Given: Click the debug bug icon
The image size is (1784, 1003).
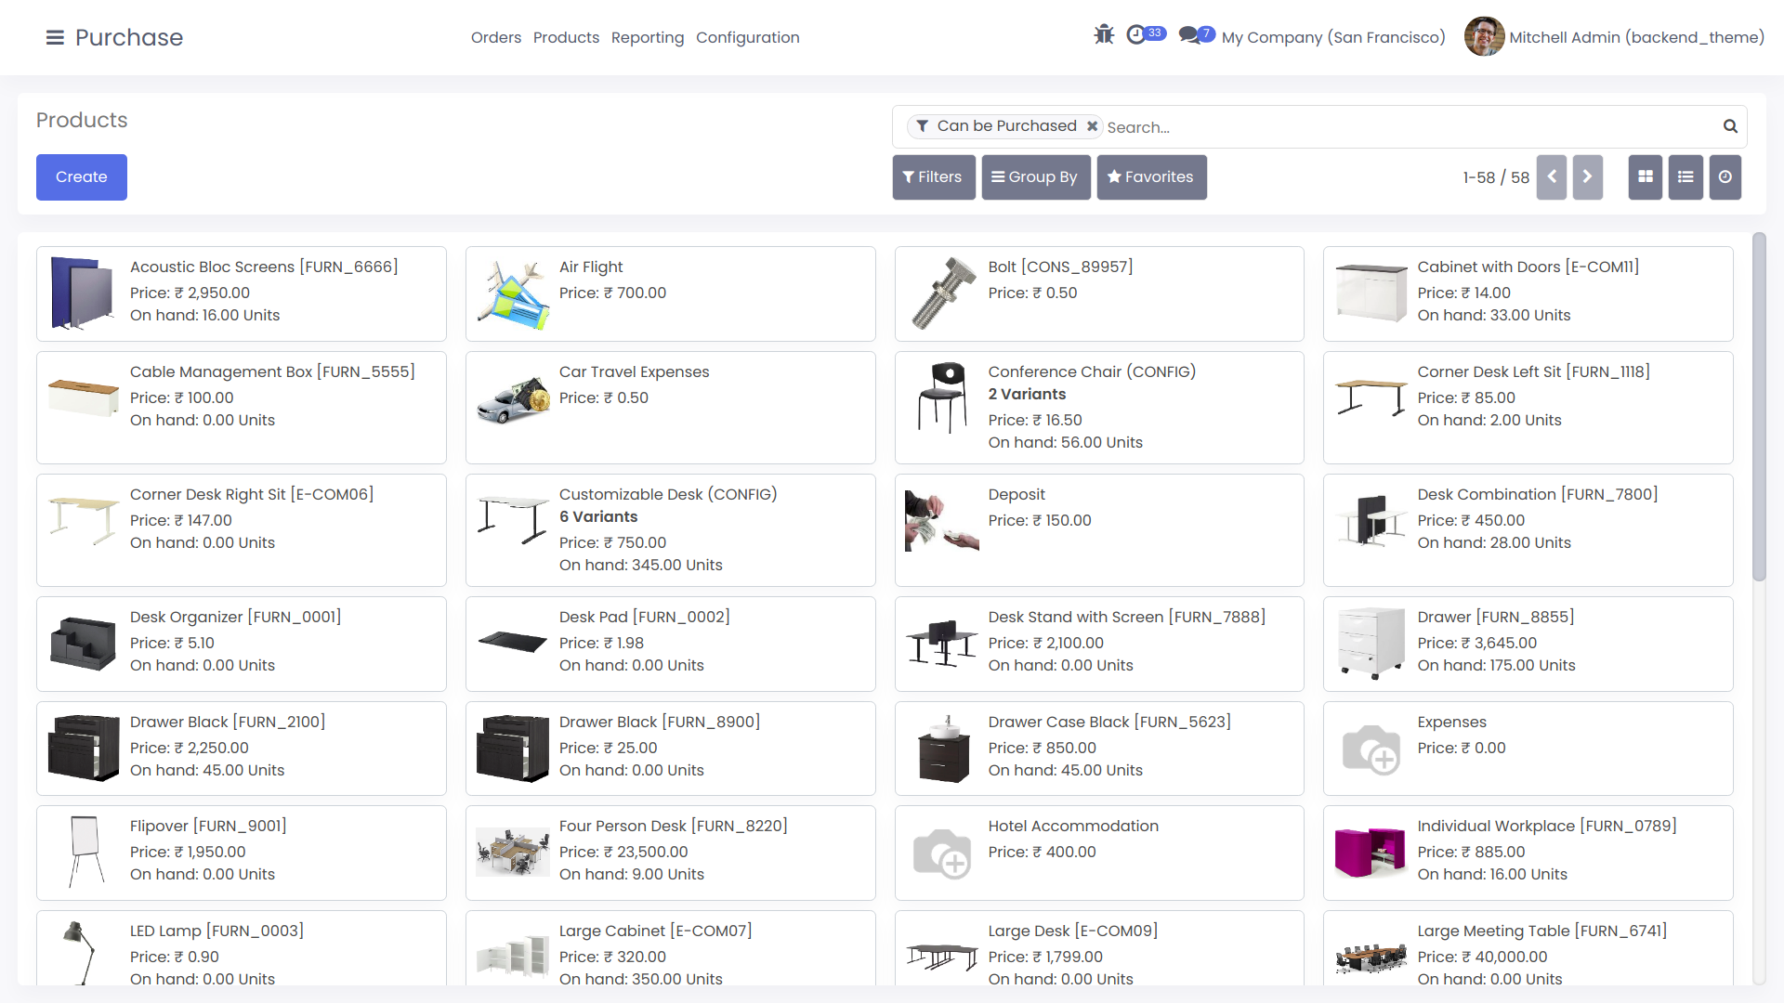Looking at the screenshot, I should 1104,35.
